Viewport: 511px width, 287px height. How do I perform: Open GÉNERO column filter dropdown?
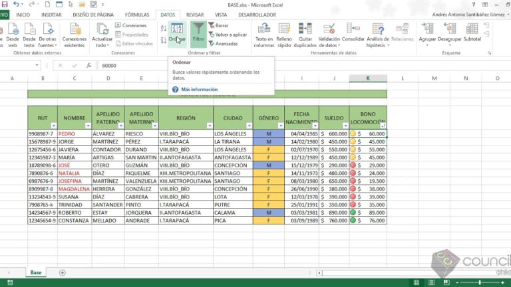(281, 126)
